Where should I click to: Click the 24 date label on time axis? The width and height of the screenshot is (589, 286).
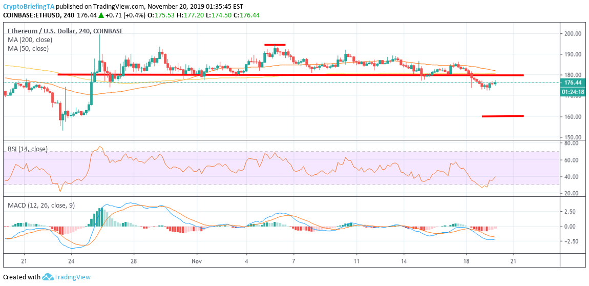pos(71,260)
